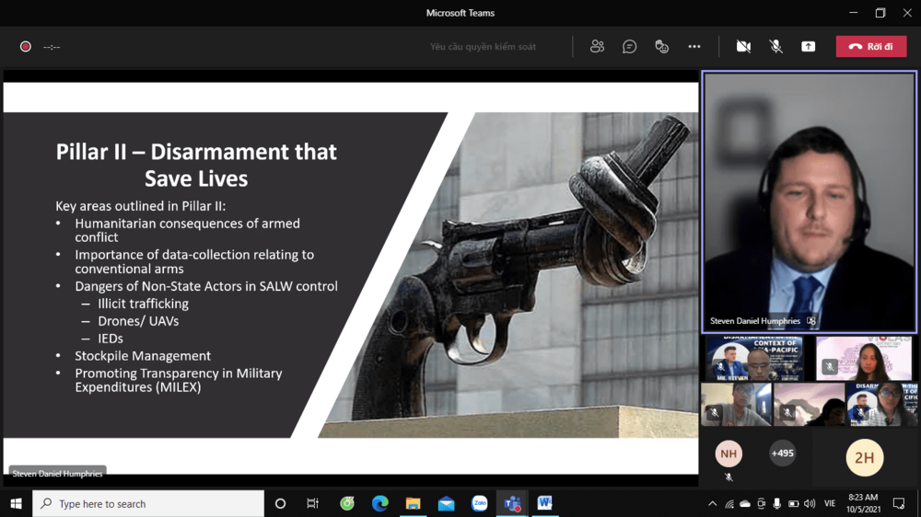Viewport: 921px width, 517px height.
Task: Select the dark silhouette participant video tile
Action: tap(809, 405)
